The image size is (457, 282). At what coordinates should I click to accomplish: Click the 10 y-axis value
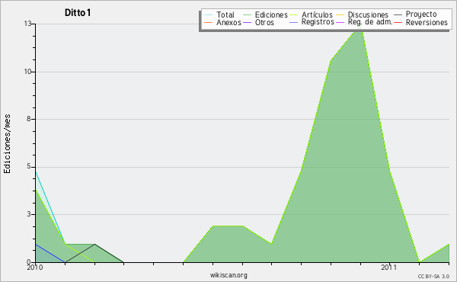click(27, 72)
